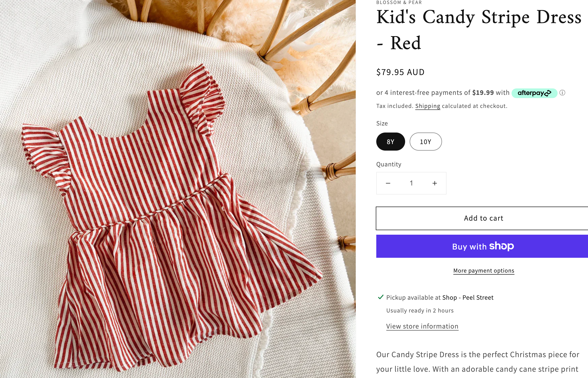Viewport: 588px width, 378px height.
Task: Click the Kid's Candy Stripe Dress title
Action: tap(479, 30)
